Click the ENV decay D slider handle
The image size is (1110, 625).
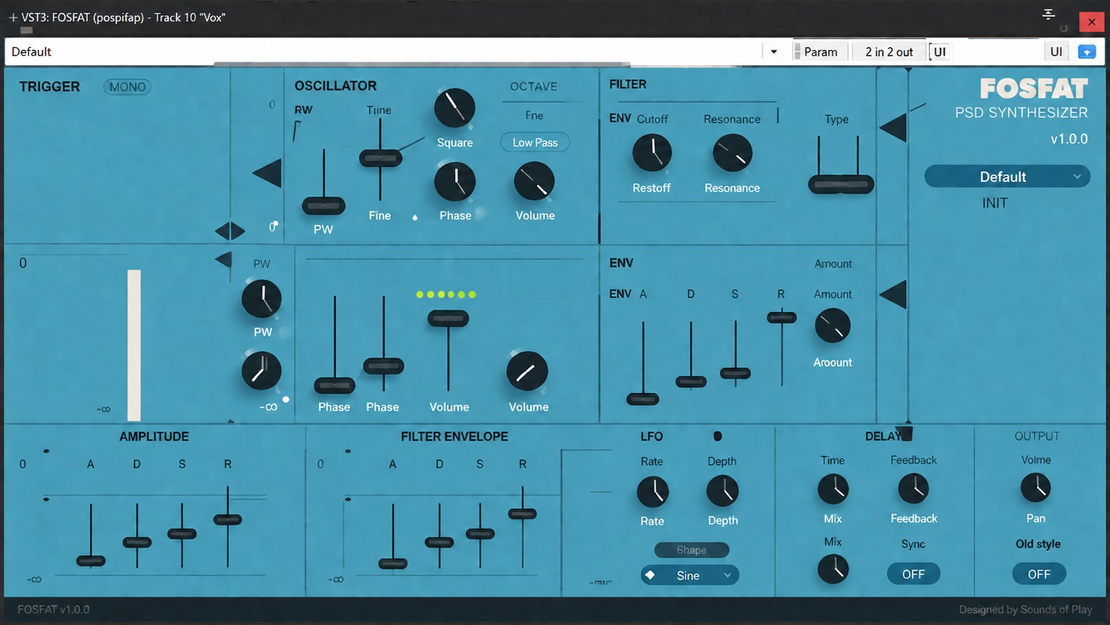click(x=691, y=382)
